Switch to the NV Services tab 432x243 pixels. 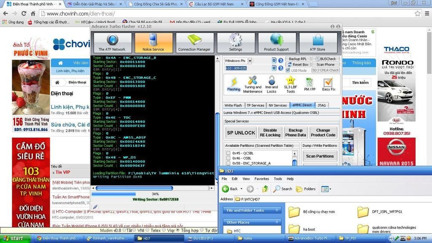coord(278,105)
